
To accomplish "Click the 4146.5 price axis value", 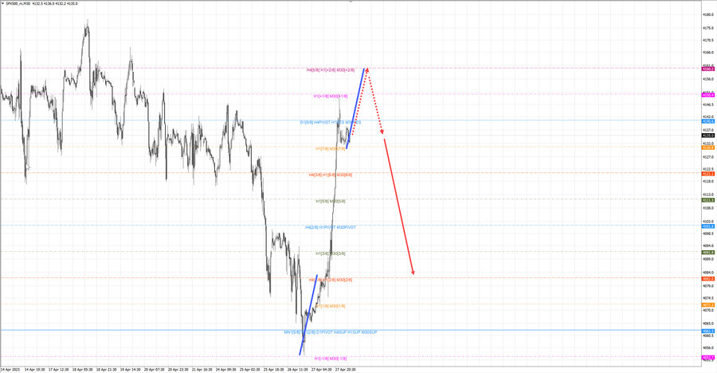I will tap(708, 104).
